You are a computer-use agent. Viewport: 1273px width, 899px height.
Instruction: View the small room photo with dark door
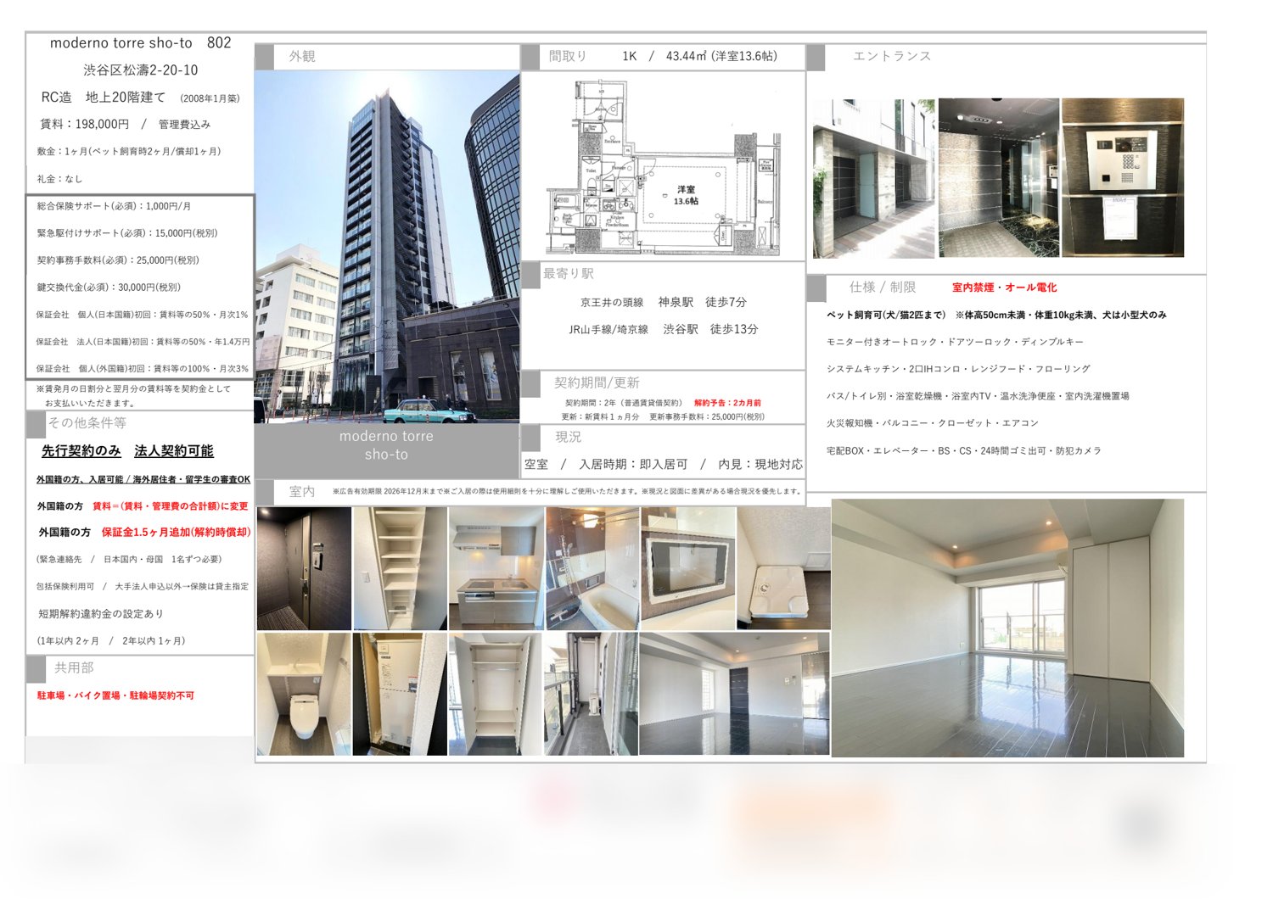pos(734,694)
